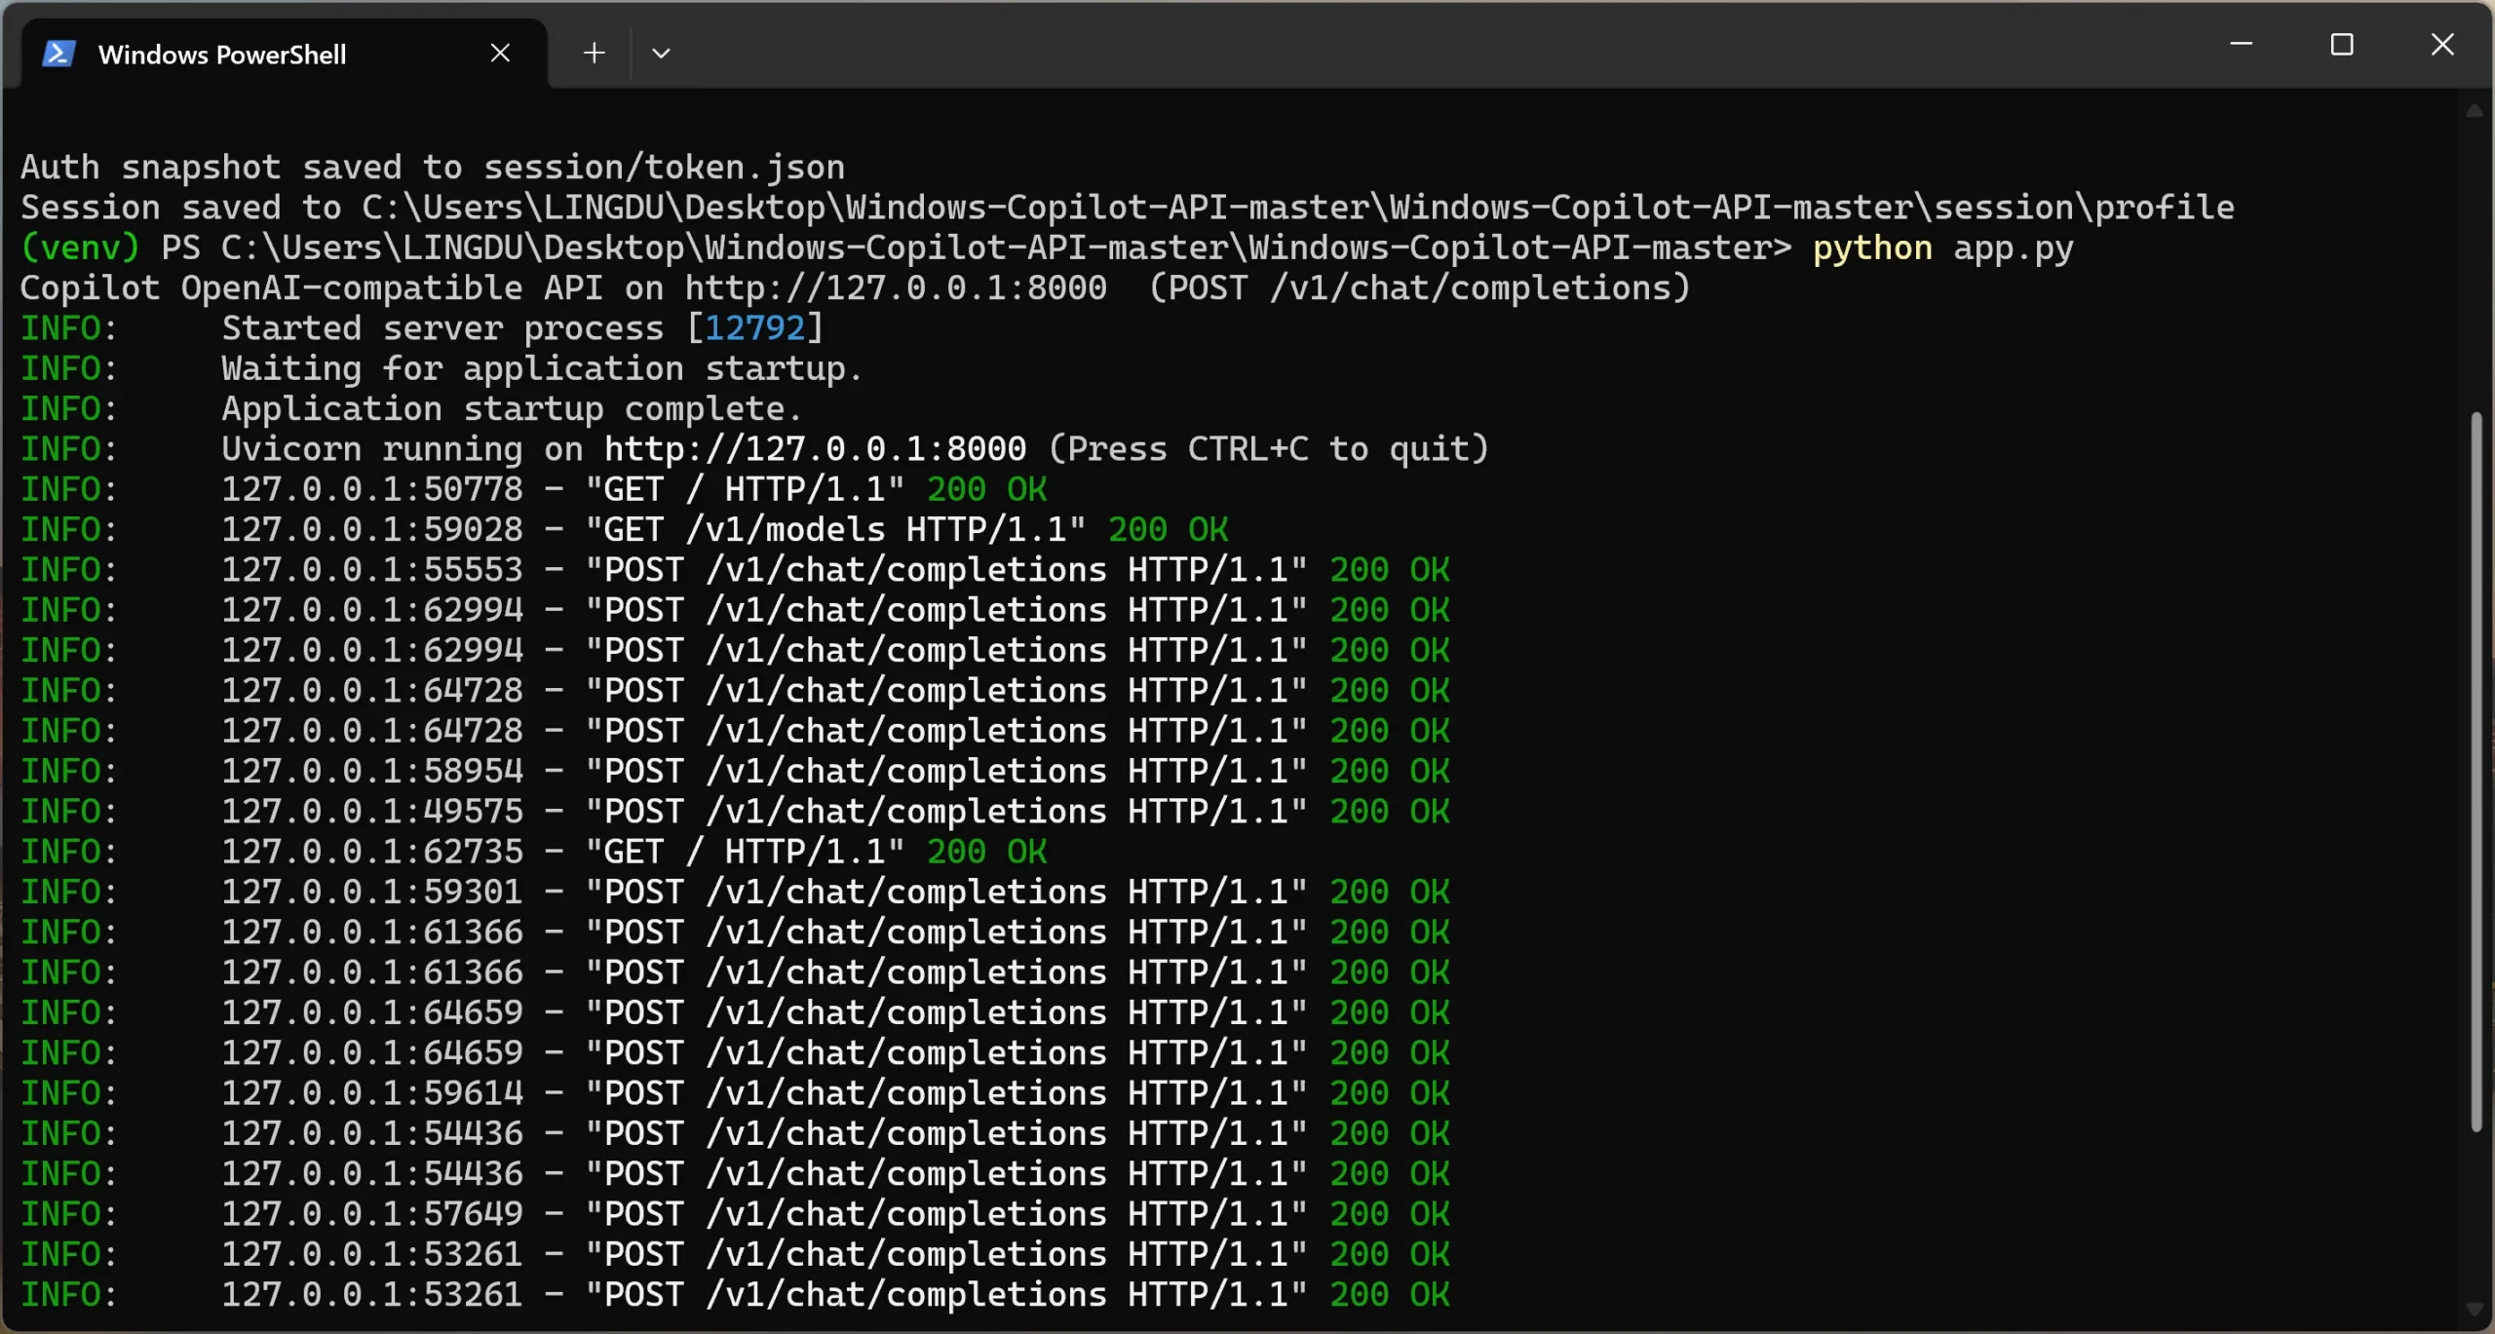Click the '(venv)' prompt prefix

[80, 248]
